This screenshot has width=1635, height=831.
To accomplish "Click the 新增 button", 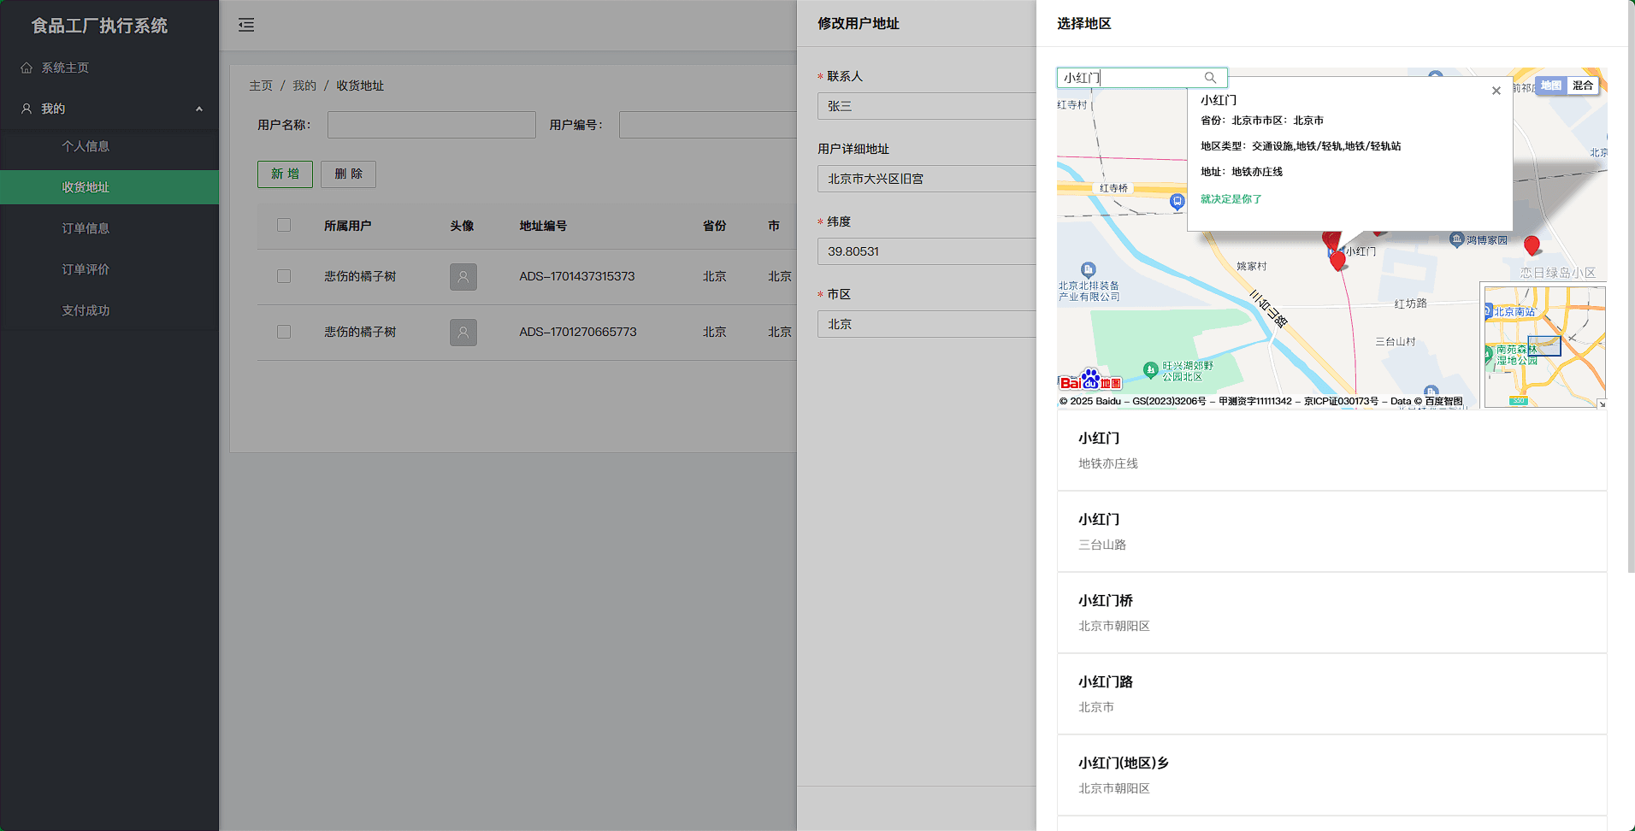I will click(x=285, y=174).
